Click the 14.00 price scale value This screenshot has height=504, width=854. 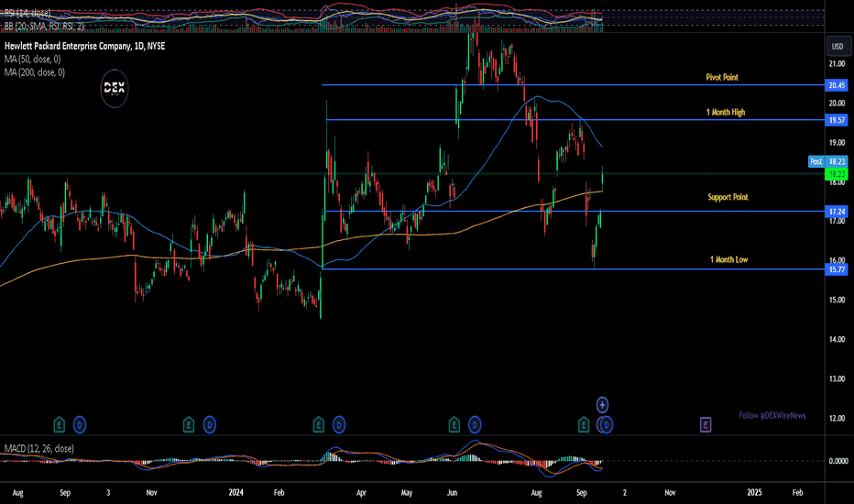point(838,339)
